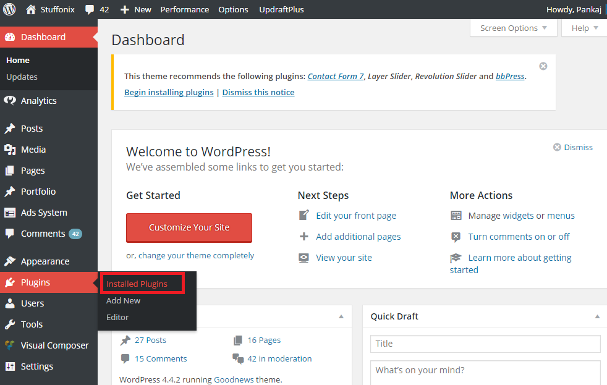Screen dimensions: 607x385
Task: Open the Contact Form 7 link
Action: 336,76
